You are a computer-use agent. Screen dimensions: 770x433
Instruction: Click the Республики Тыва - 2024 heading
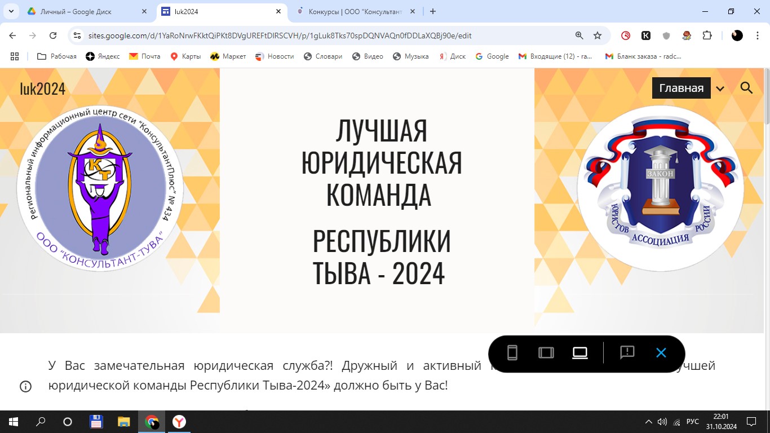click(x=381, y=257)
